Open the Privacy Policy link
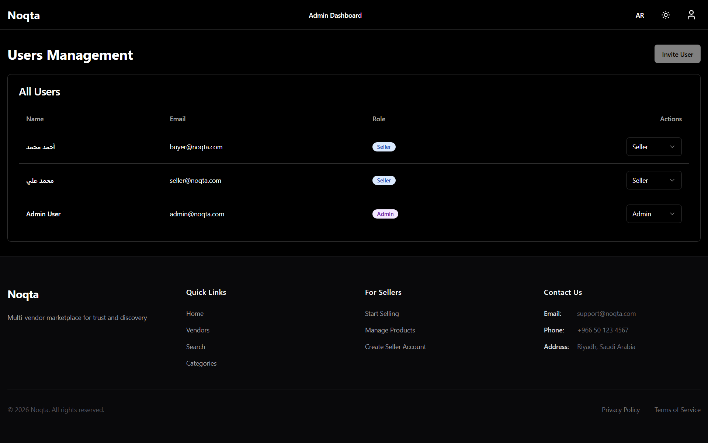The image size is (708, 443). pyautogui.click(x=621, y=409)
